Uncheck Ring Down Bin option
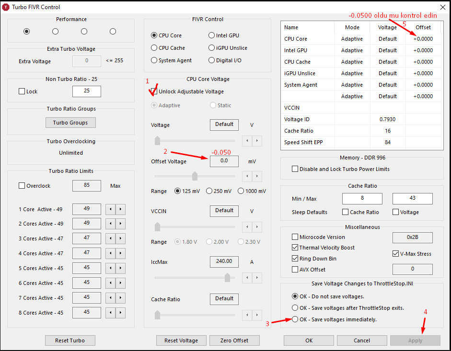This screenshot has height=351, width=451. pyautogui.click(x=295, y=259)
